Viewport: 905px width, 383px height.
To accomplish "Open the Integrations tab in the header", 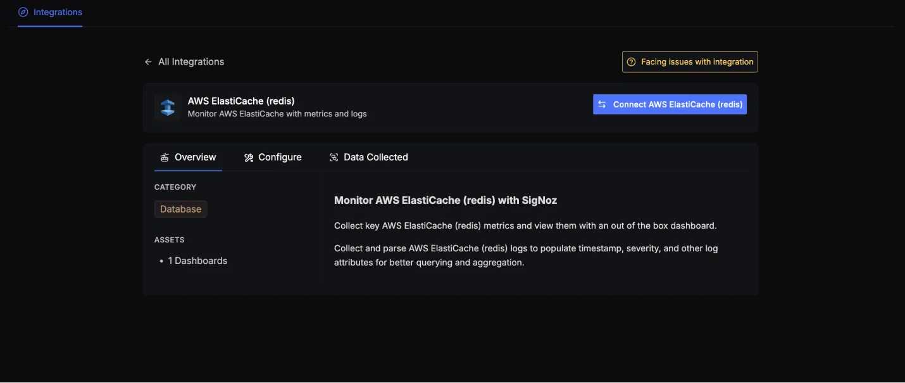I will point(50,13).
